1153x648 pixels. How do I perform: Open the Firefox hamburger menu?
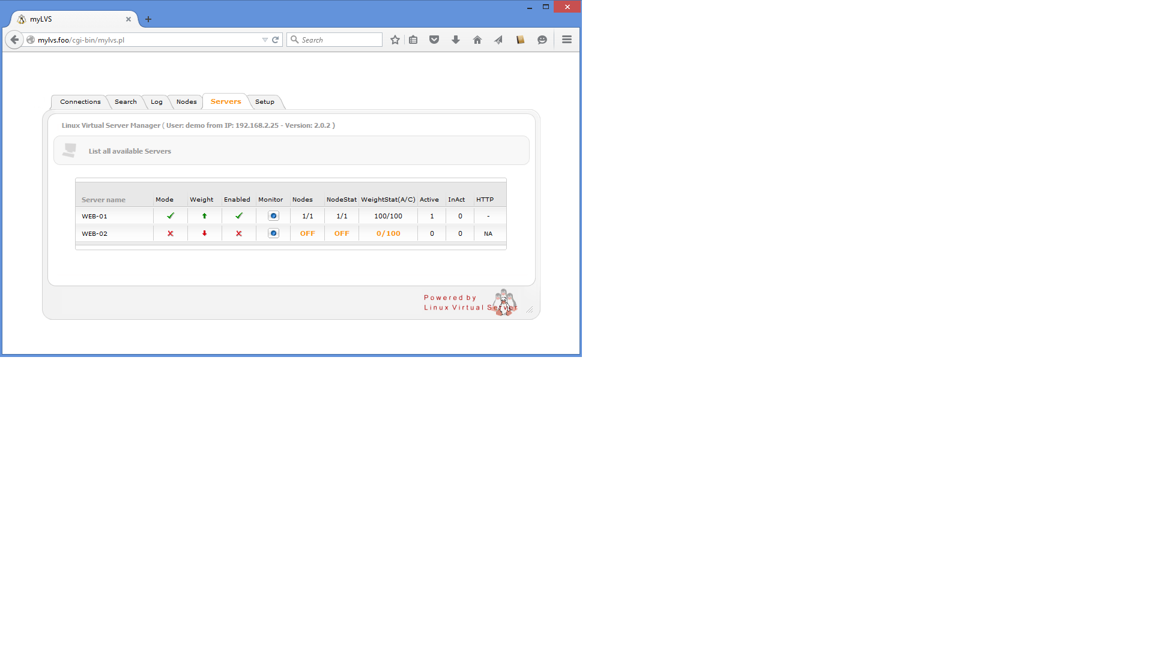(566, 40)
